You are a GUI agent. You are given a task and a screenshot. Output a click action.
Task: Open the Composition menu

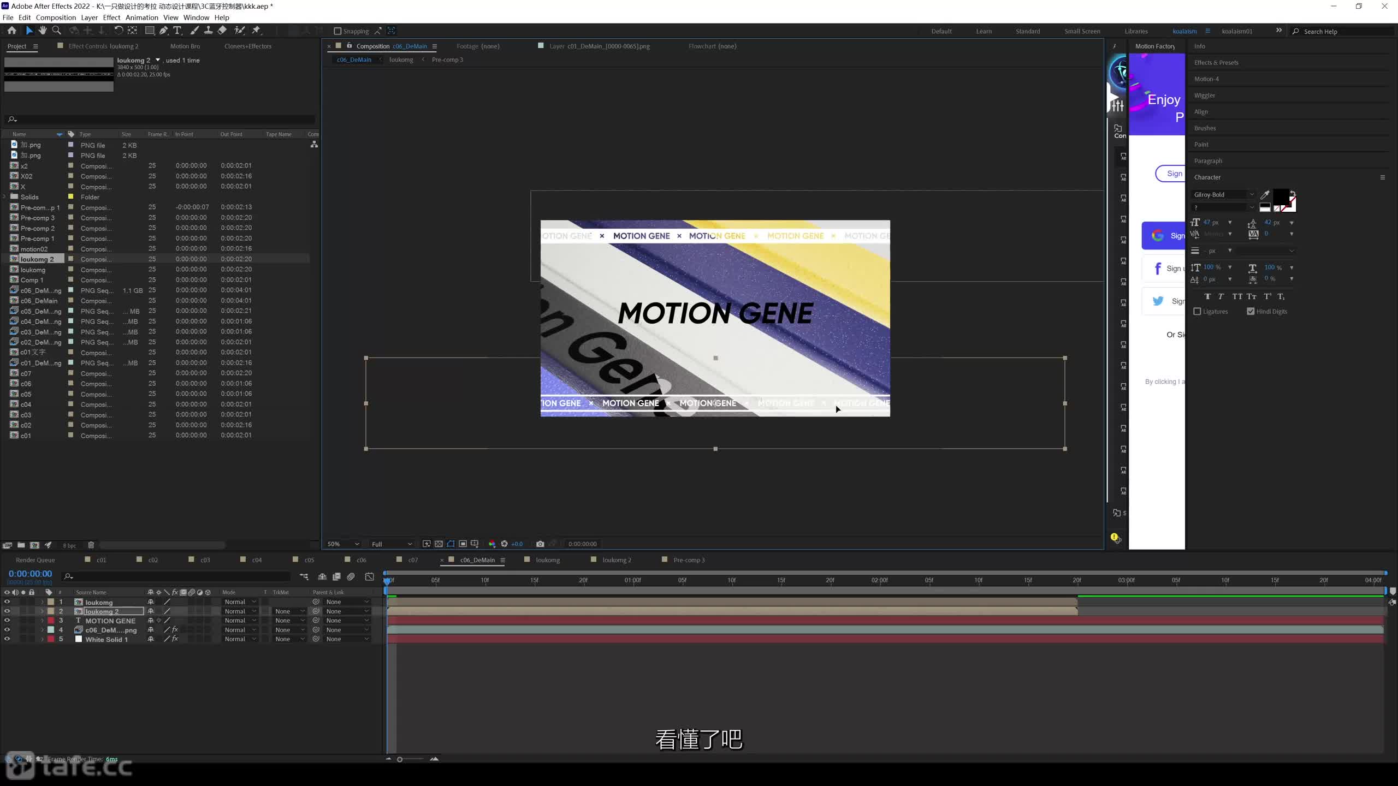56,17
